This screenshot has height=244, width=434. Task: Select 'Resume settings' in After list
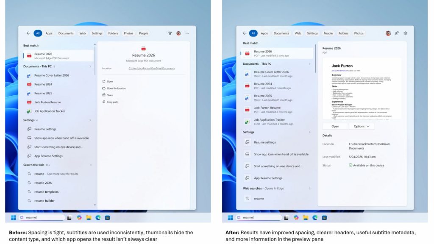tap(276, 142)
